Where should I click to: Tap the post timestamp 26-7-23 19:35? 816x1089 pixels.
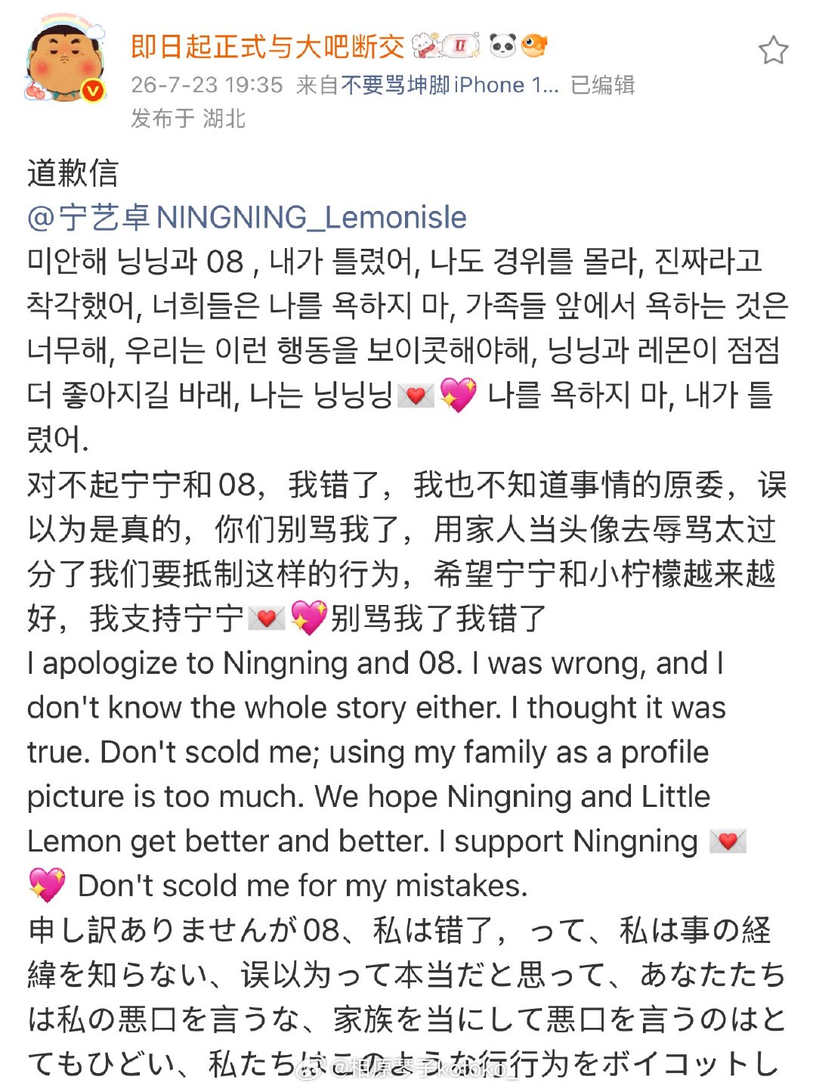(x=207, y=85)
